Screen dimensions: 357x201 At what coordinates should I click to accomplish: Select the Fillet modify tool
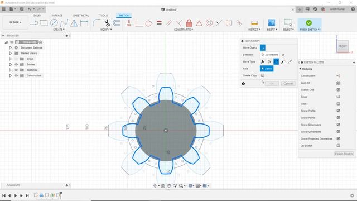click(x=97, y=23)
